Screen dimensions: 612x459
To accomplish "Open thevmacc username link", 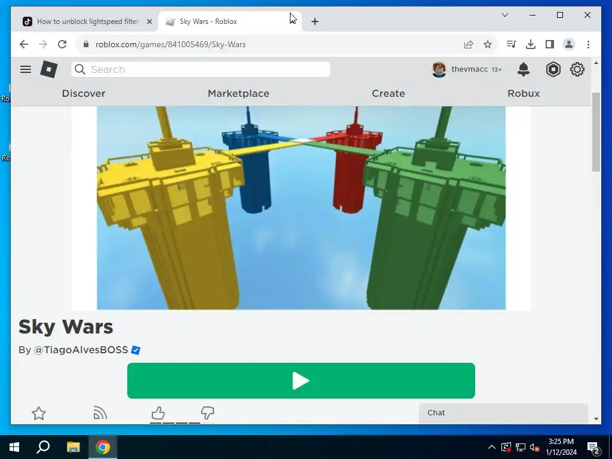I will coord(470,69).
